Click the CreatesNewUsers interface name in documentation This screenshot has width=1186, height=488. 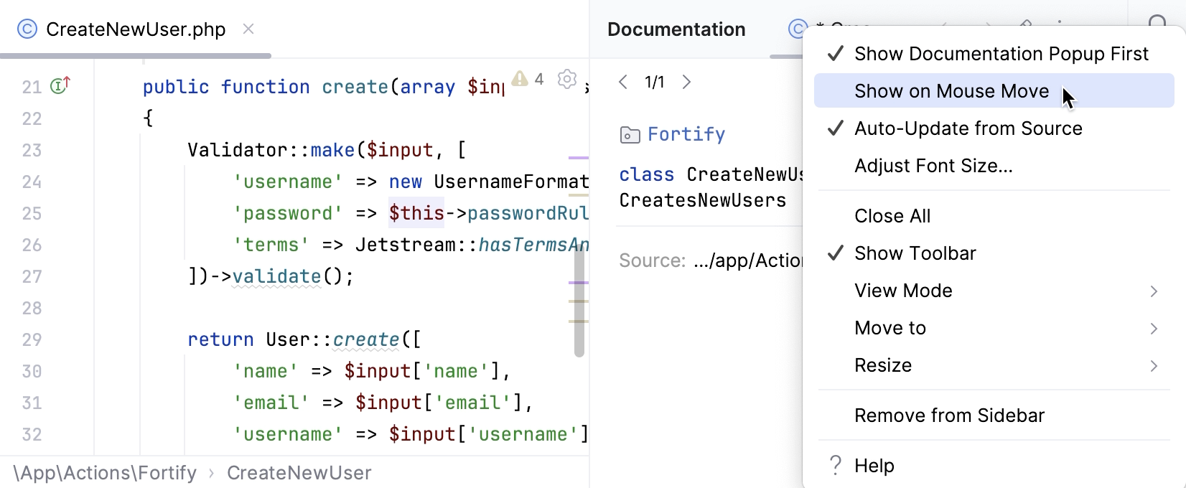pos(703,200)
